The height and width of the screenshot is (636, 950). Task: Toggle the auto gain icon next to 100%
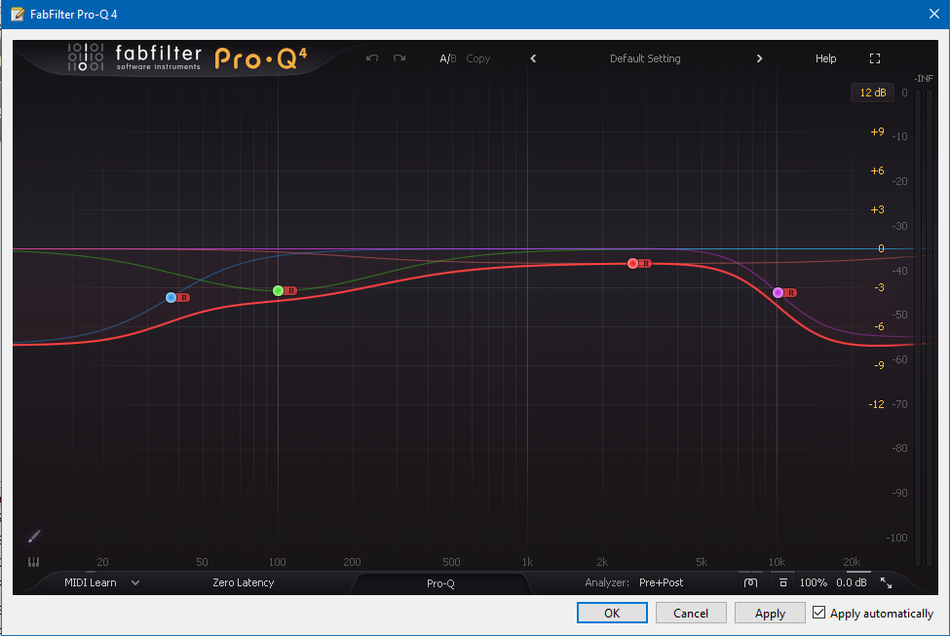782,582
